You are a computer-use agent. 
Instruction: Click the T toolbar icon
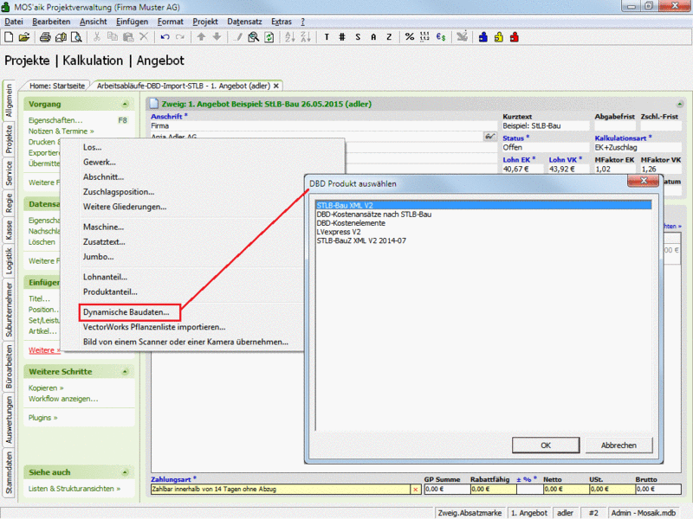327,37
